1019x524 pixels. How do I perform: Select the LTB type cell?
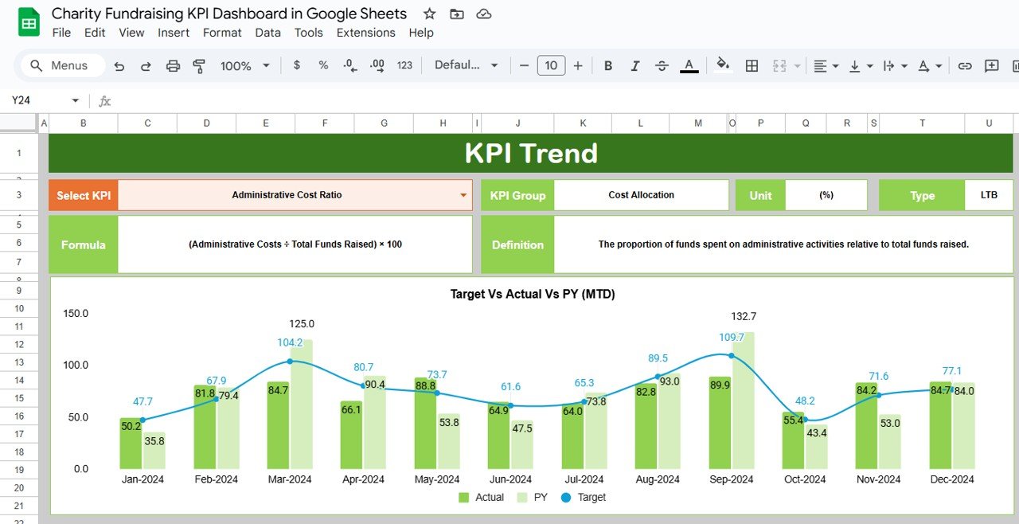(x=989, y=195)
